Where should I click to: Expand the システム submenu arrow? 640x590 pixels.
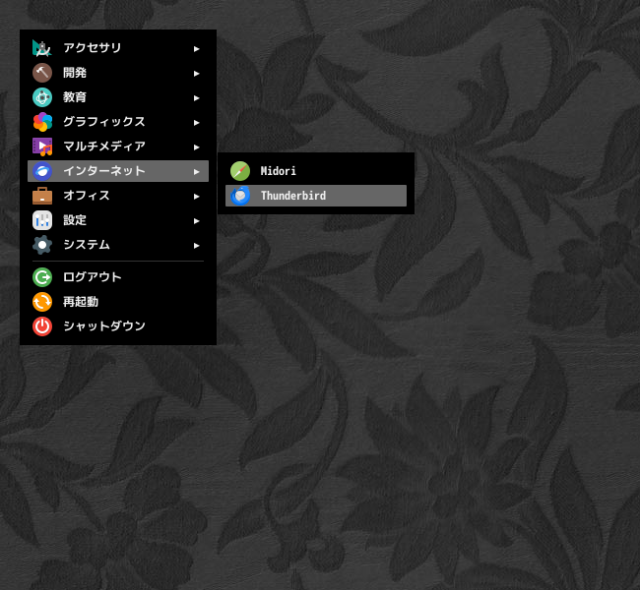click(196, 246)
